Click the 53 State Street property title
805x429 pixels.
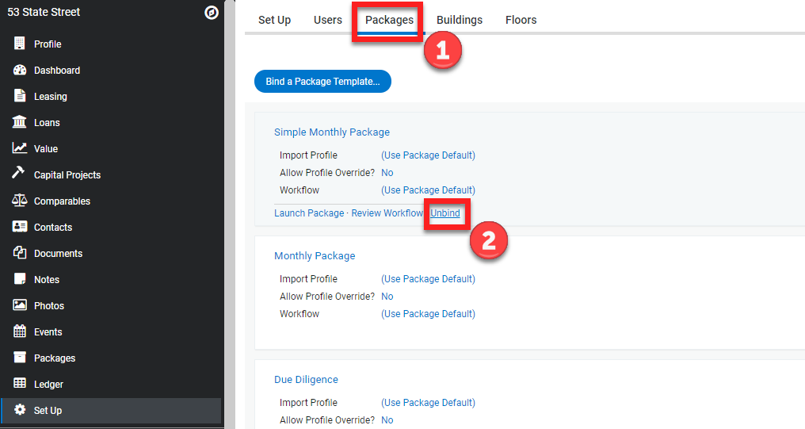point(44,12)
